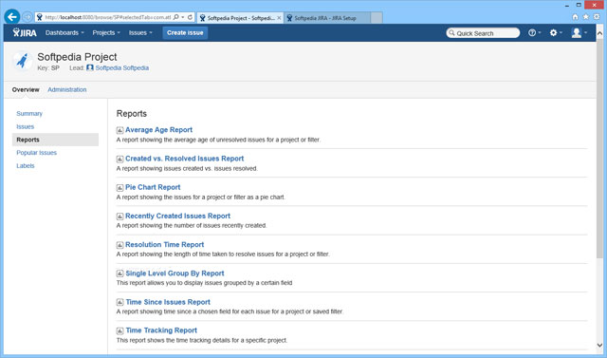Viewport: 607px width, 358px height.
Task: Open the Time Since Issues Report link
Action: click(x=168, y=302)
